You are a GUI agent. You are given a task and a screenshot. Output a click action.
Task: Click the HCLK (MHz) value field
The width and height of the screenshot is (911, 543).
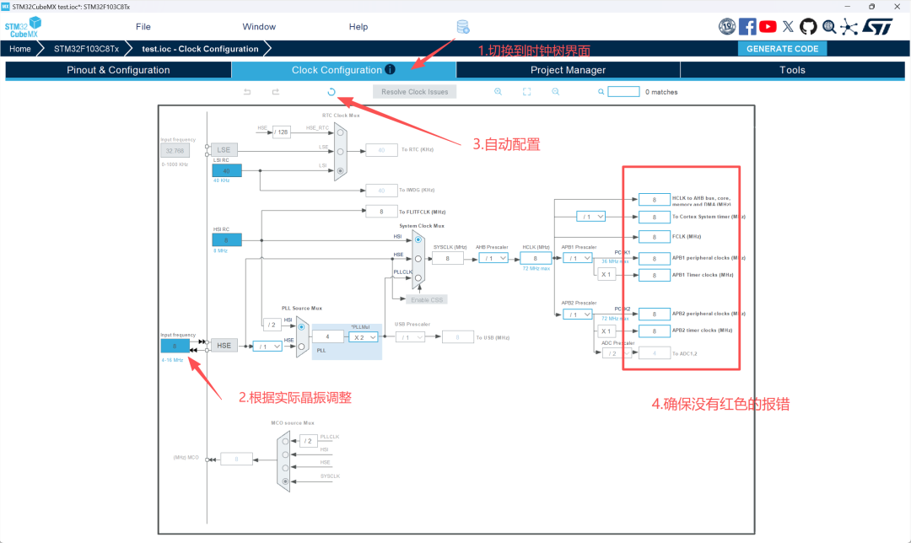pos(536,259)
